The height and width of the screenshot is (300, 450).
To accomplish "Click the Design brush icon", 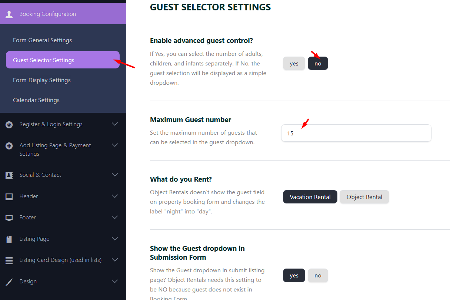I will pos(9,282).
